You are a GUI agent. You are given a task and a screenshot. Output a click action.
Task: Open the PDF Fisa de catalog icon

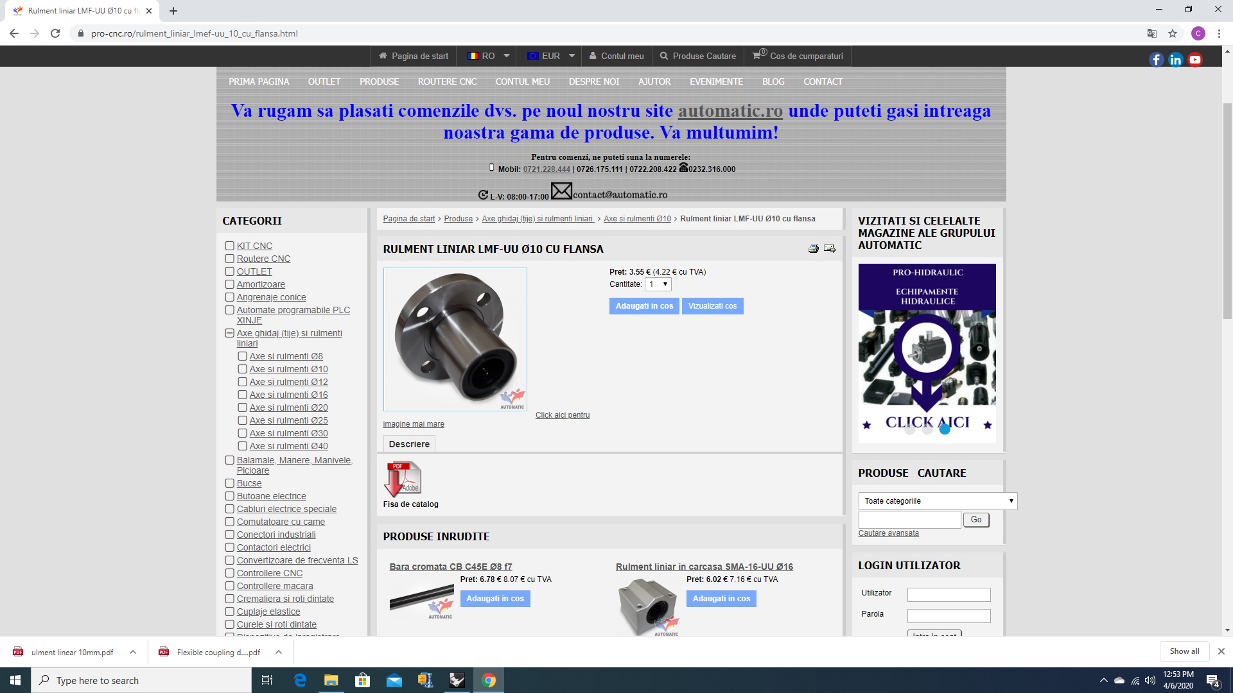(x=403, y=479)
